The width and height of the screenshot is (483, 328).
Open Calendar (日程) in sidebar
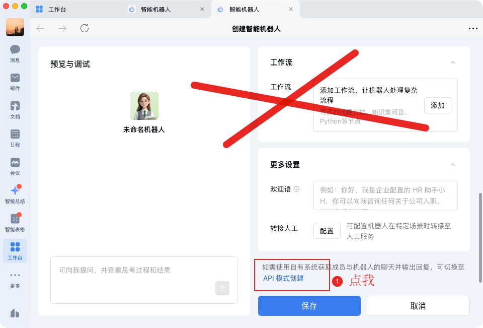15,138
